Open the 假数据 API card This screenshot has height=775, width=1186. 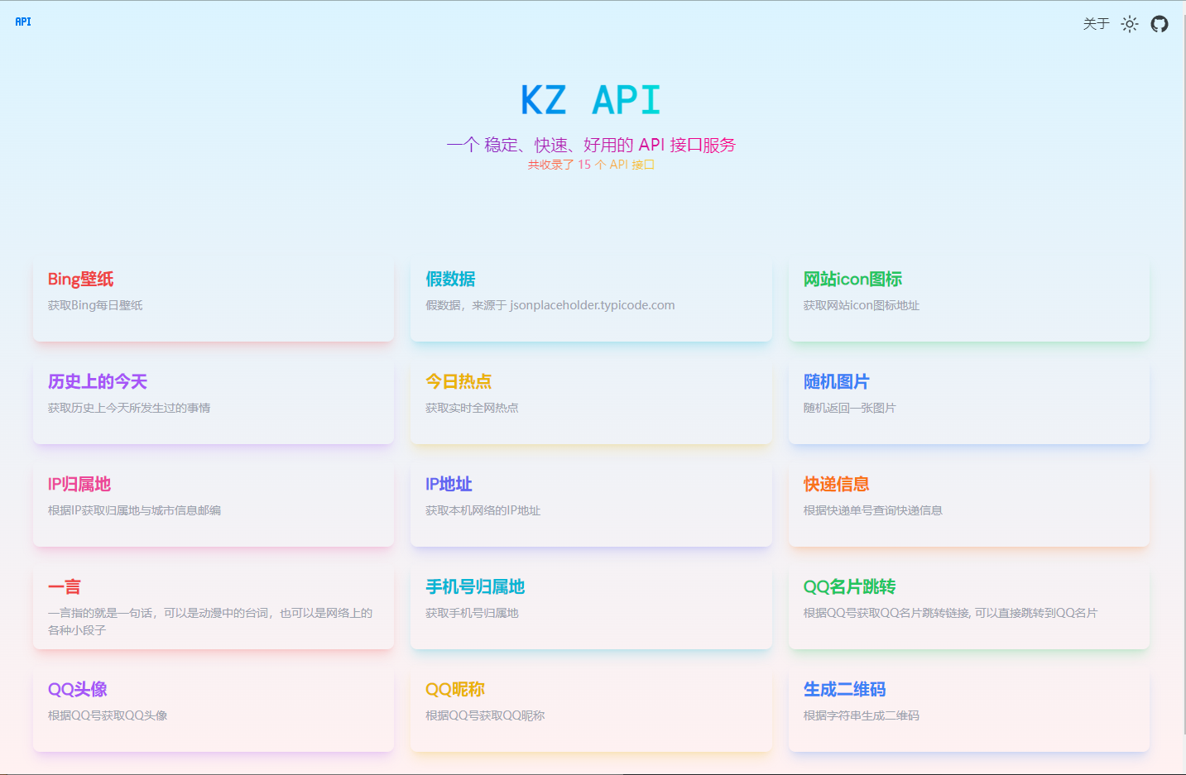591,299
